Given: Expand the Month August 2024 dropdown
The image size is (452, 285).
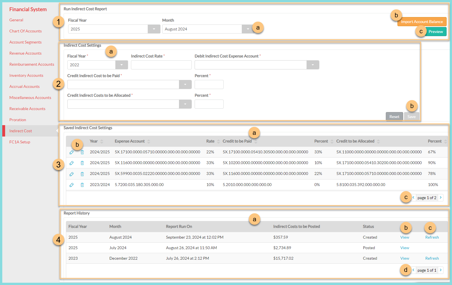Looking at the screenshot, I should (x=247, y=29).
